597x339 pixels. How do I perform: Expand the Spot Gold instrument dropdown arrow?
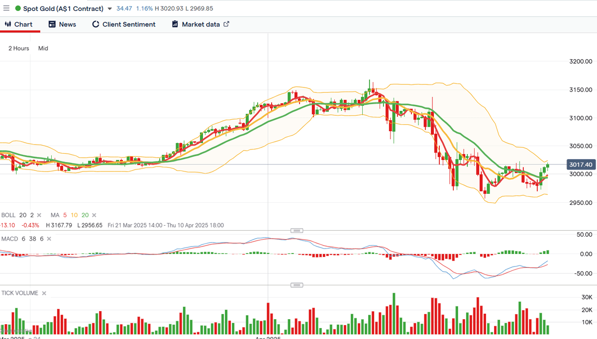109,9
